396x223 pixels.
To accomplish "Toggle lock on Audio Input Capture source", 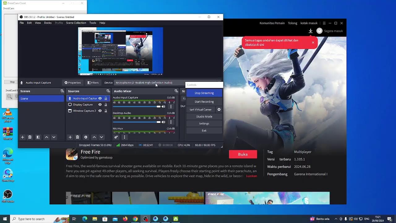I will coord(106,98).
